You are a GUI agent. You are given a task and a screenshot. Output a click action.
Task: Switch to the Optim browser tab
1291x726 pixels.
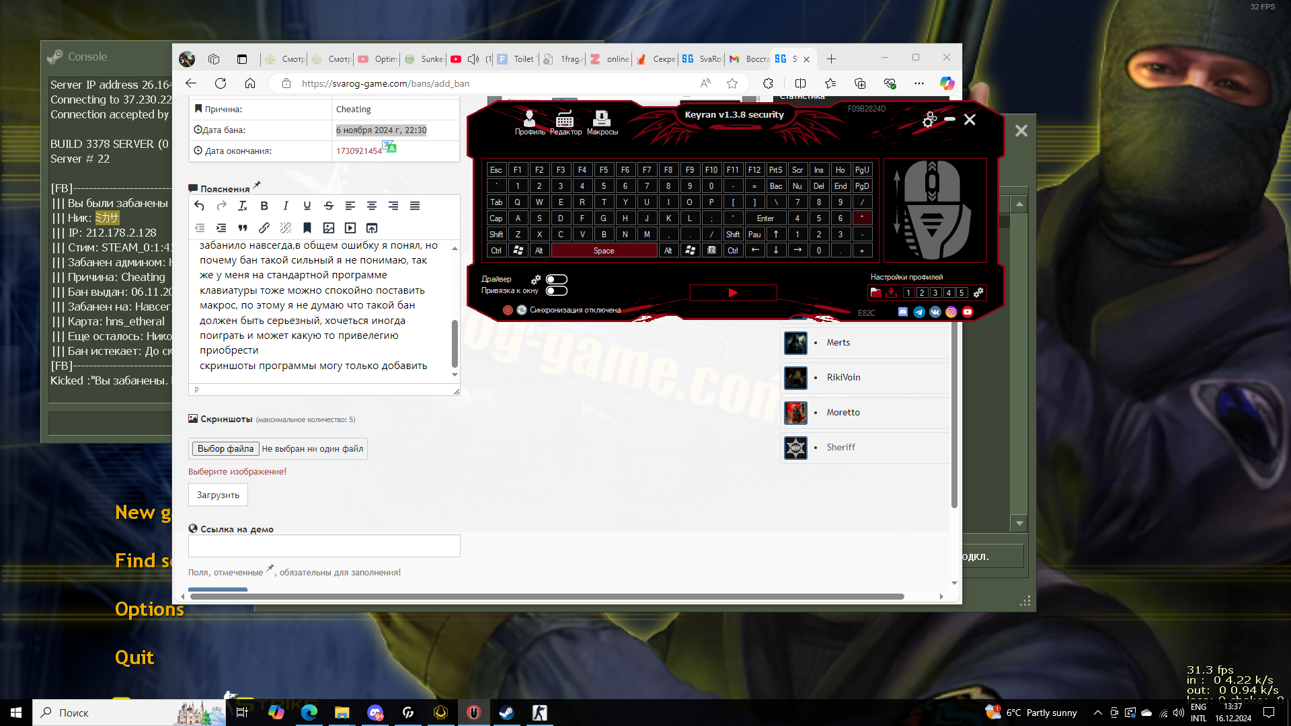coord(378,59)
